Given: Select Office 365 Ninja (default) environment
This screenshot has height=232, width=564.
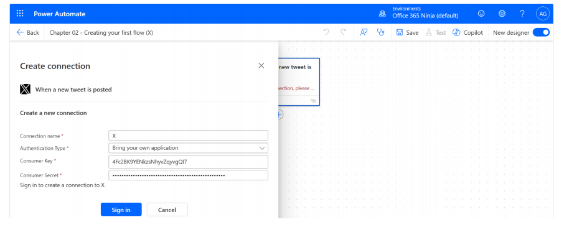Looking at the screenshot, I should [425, 16].
